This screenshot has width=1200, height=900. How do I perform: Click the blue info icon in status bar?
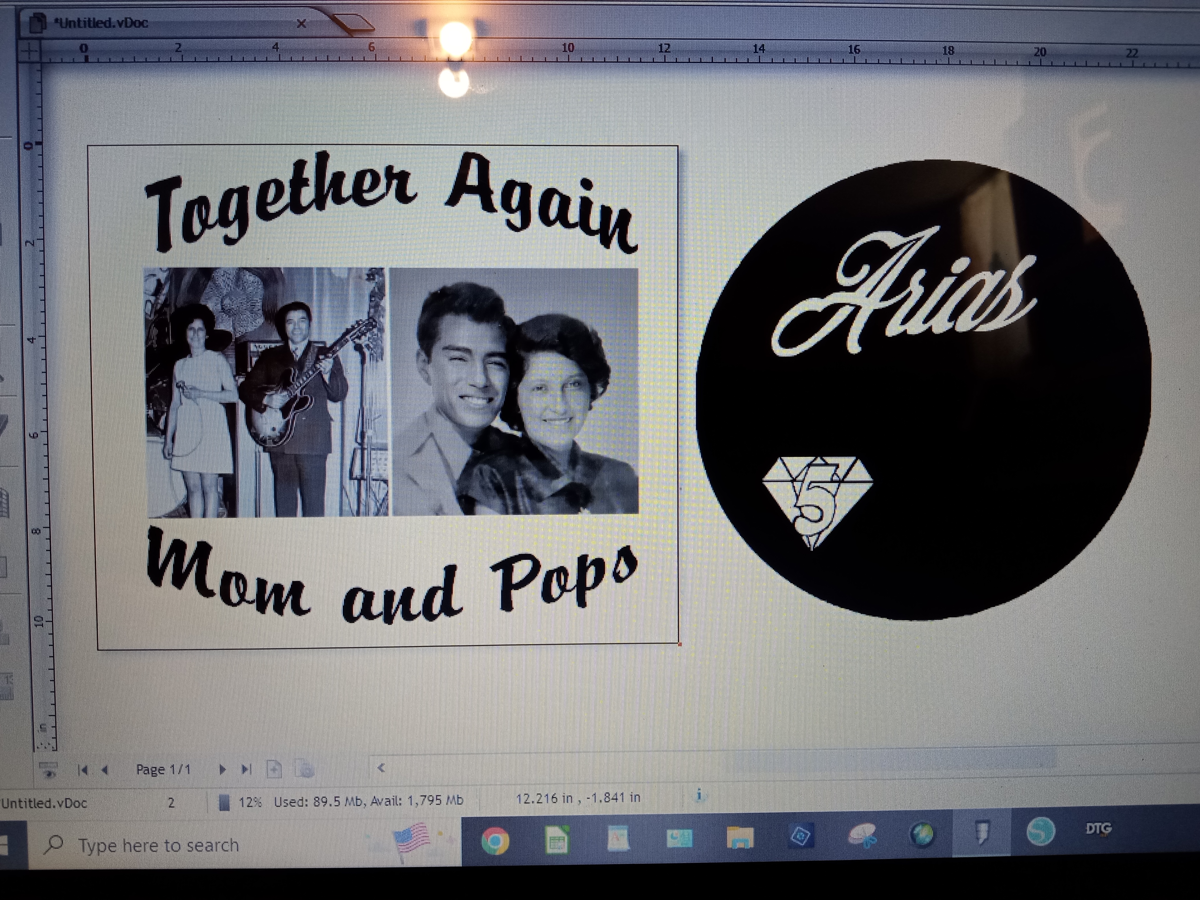(700, 795)
